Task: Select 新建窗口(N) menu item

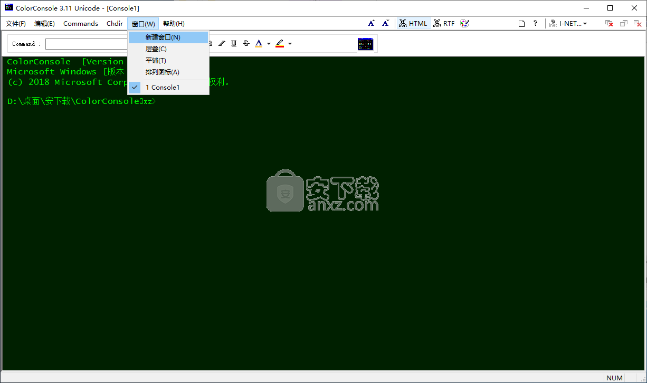Action: tap(168, 37)
